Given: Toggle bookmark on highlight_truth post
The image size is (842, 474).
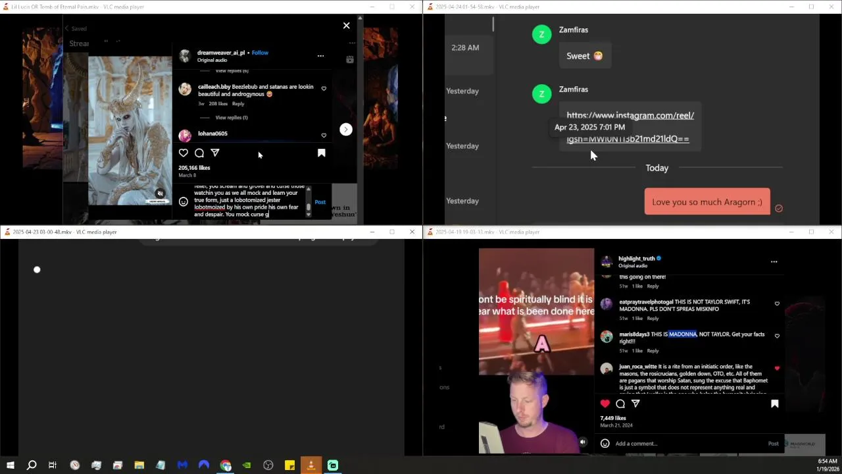Looking at the screenshot, I should [775, 404].
